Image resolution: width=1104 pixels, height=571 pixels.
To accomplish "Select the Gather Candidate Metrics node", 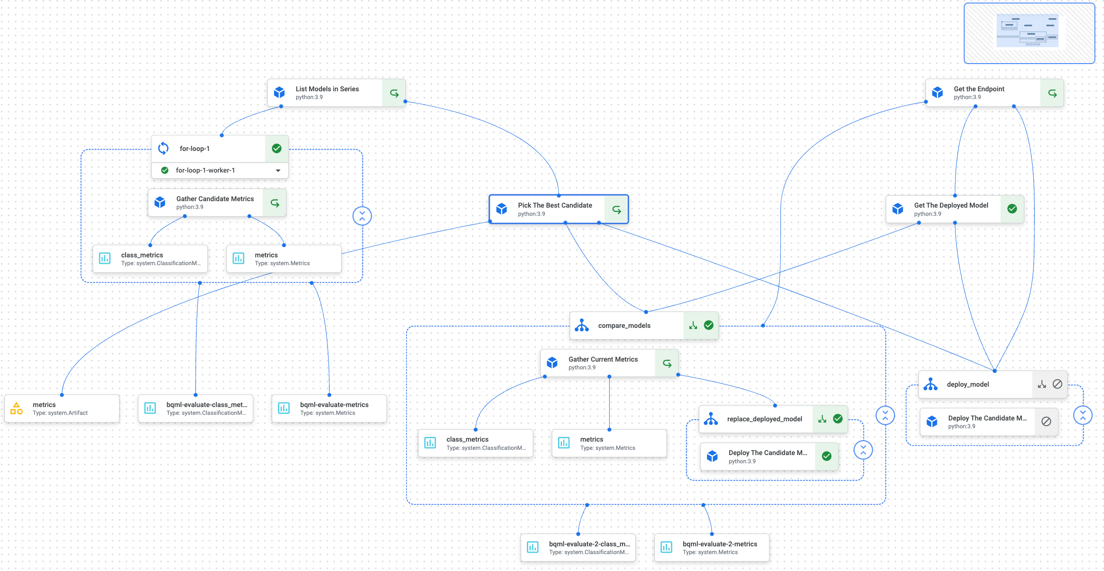I will tap(215, 202).
